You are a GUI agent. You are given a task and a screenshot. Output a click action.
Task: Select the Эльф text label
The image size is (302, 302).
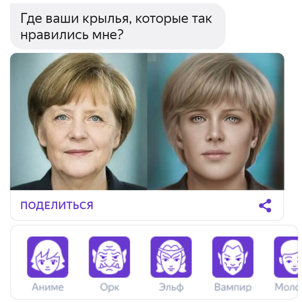(x=171, y=287)
